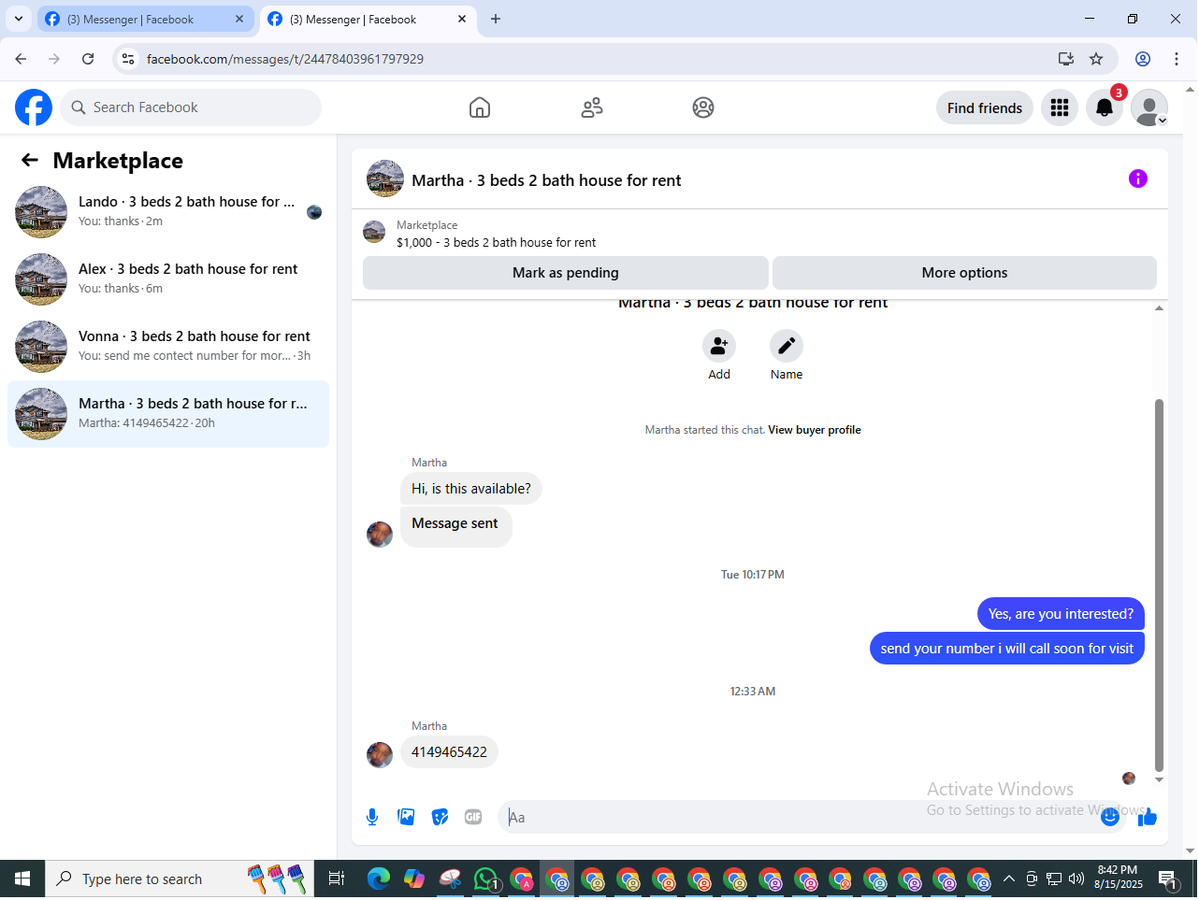Go back using the Marketplace back arrow
This screenshot has height=900, width=1199.
(30, 161)
